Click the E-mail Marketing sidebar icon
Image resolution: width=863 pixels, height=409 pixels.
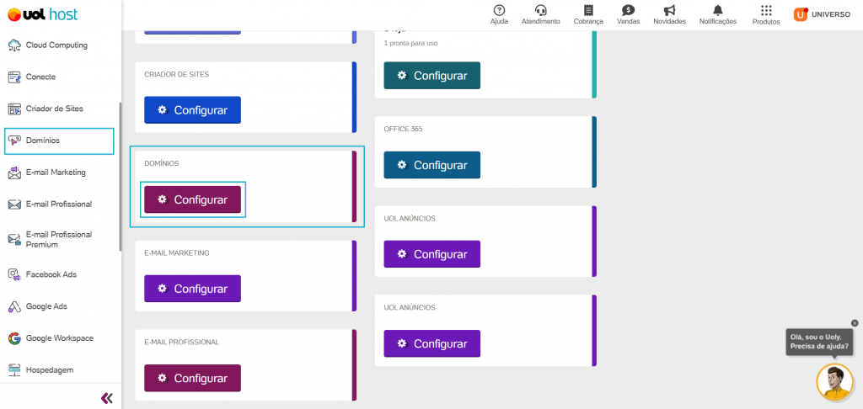pyautogui.click(x=14, y=173)
